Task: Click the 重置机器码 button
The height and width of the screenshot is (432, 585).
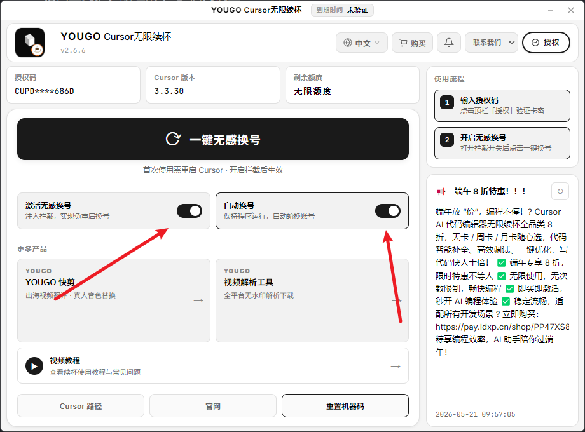Action: pyautogui.click(x=345, y=406)
